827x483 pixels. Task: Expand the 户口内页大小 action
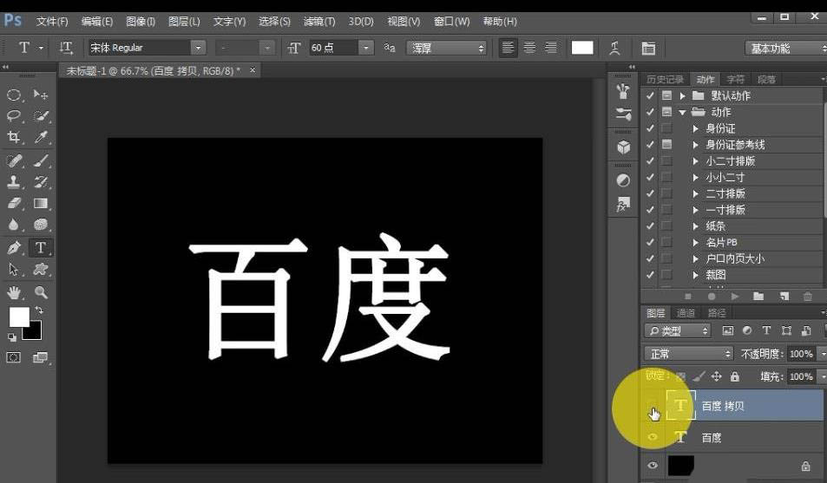(696, 258)
